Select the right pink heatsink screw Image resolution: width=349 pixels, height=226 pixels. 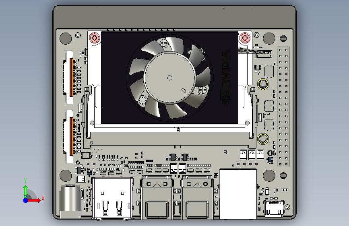[245, 38]
